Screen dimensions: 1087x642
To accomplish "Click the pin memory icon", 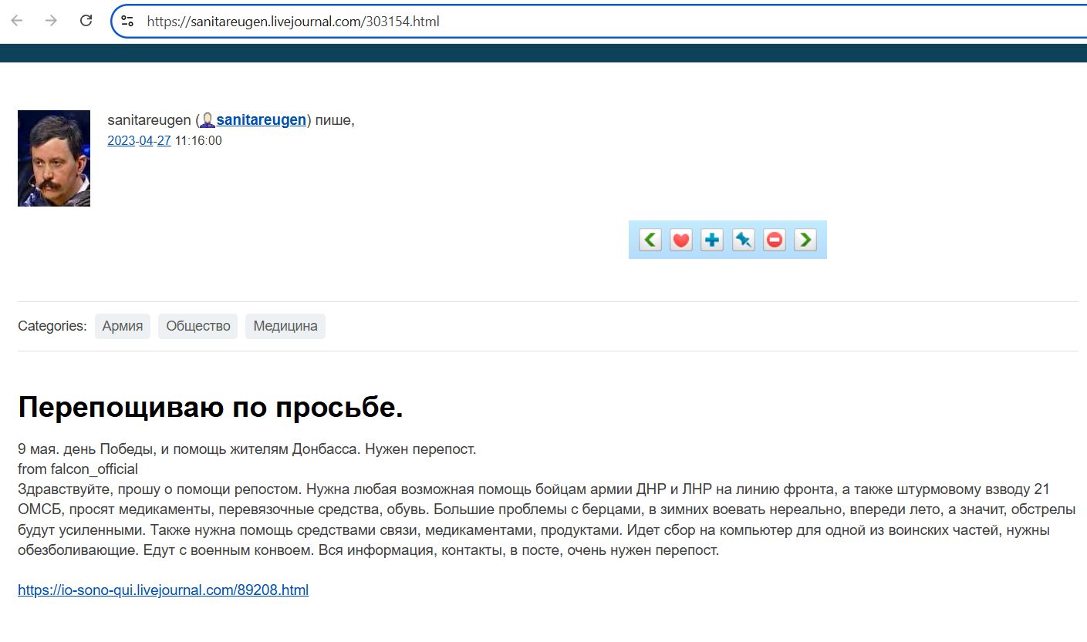I will [x=743, y=240].
